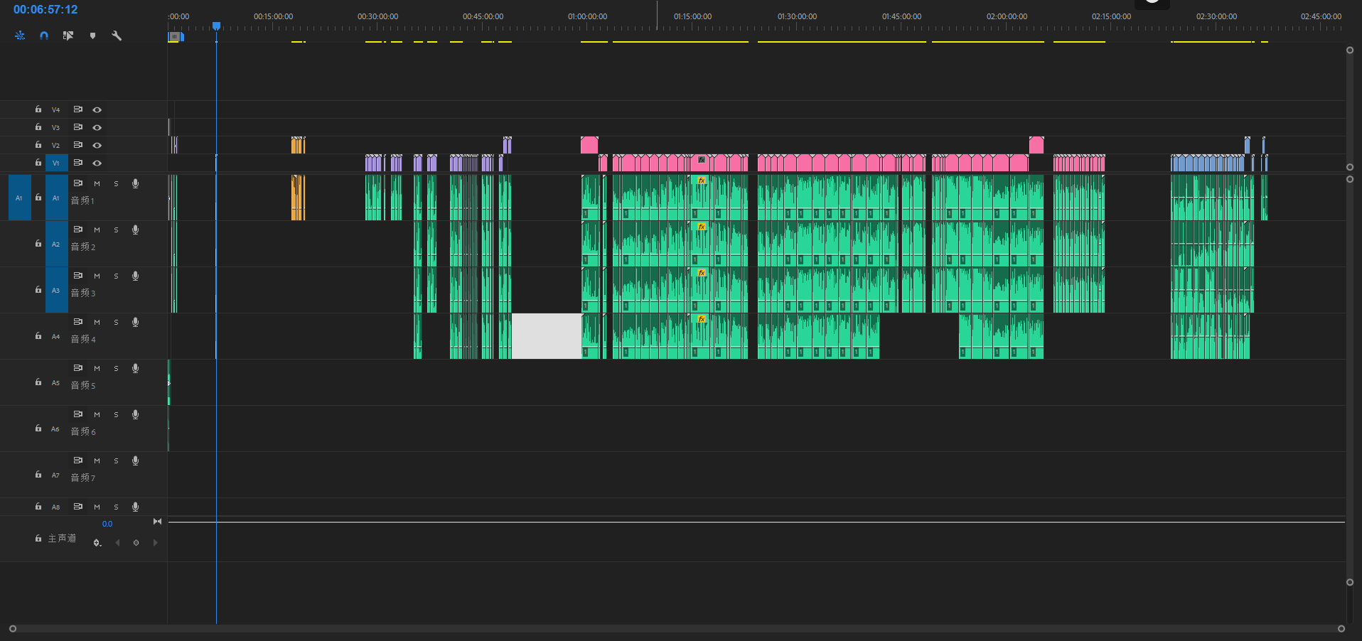
Task: Click the Add Marker icon
Action: coord(92,36)
